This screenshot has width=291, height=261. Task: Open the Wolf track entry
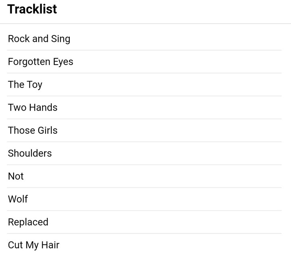pos(18,199)
